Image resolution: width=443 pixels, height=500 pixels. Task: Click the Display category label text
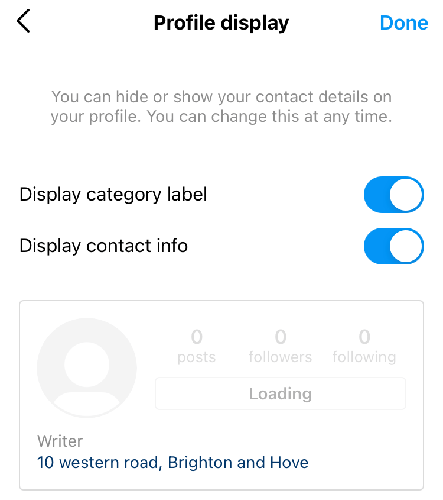pos(113,195)
